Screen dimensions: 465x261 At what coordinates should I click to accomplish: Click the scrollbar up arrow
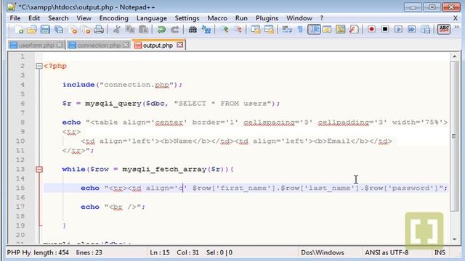(454, 57)
